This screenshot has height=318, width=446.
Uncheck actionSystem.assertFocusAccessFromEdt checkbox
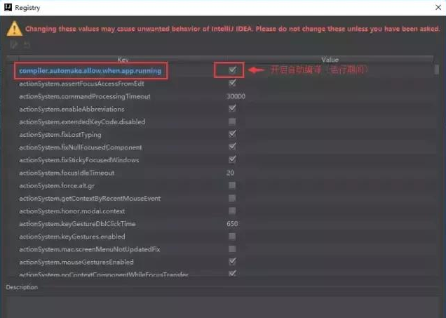(232, 83)
